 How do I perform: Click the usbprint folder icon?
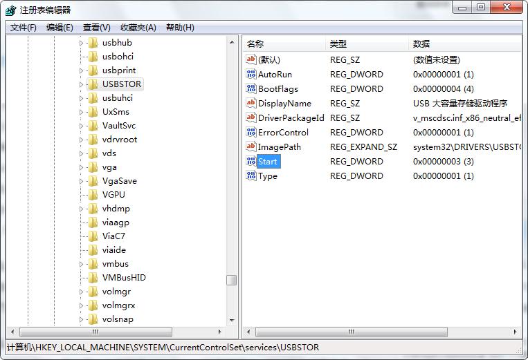(93, 70)
